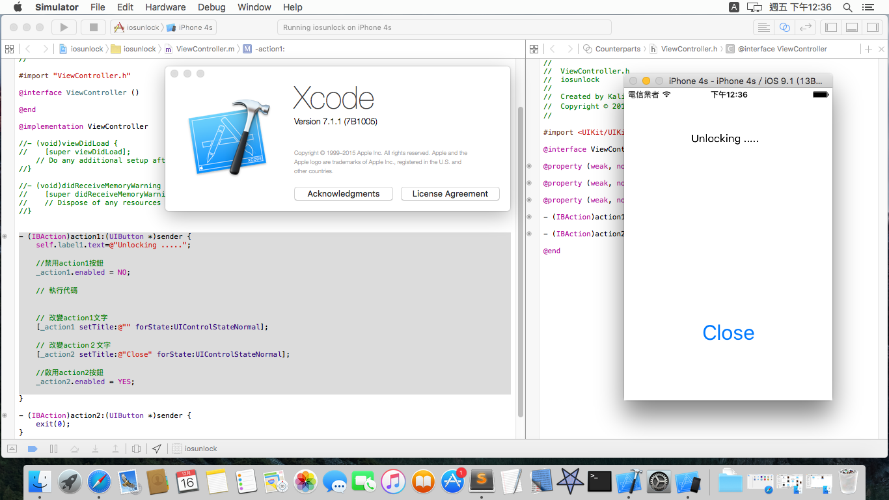Go forward in the left editor history

point(45,49)
